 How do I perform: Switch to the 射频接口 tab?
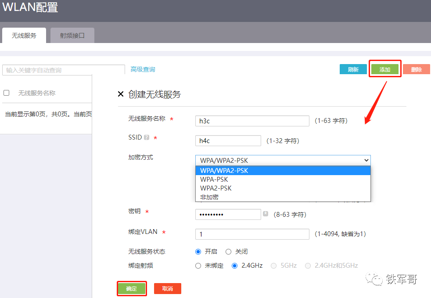(x=72, y=36)
